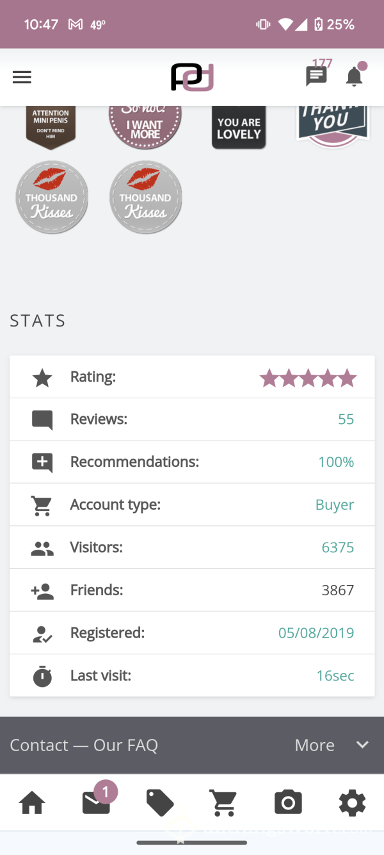Open the shopping cart in bottom bar

click(223, 802)
